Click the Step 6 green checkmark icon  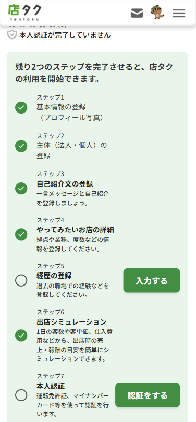click(x=21, y=336)
